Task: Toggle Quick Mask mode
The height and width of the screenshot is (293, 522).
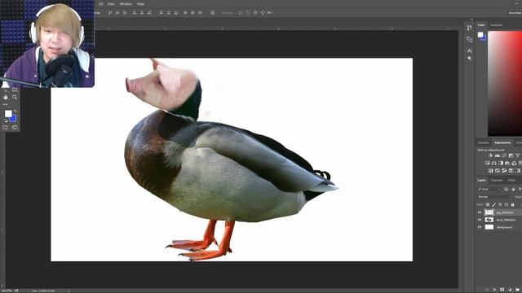Action: 6,127
